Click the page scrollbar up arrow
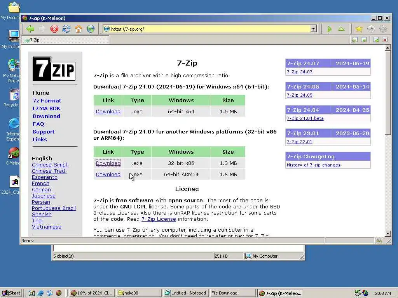The image size is (398, 298). (388, 48)
